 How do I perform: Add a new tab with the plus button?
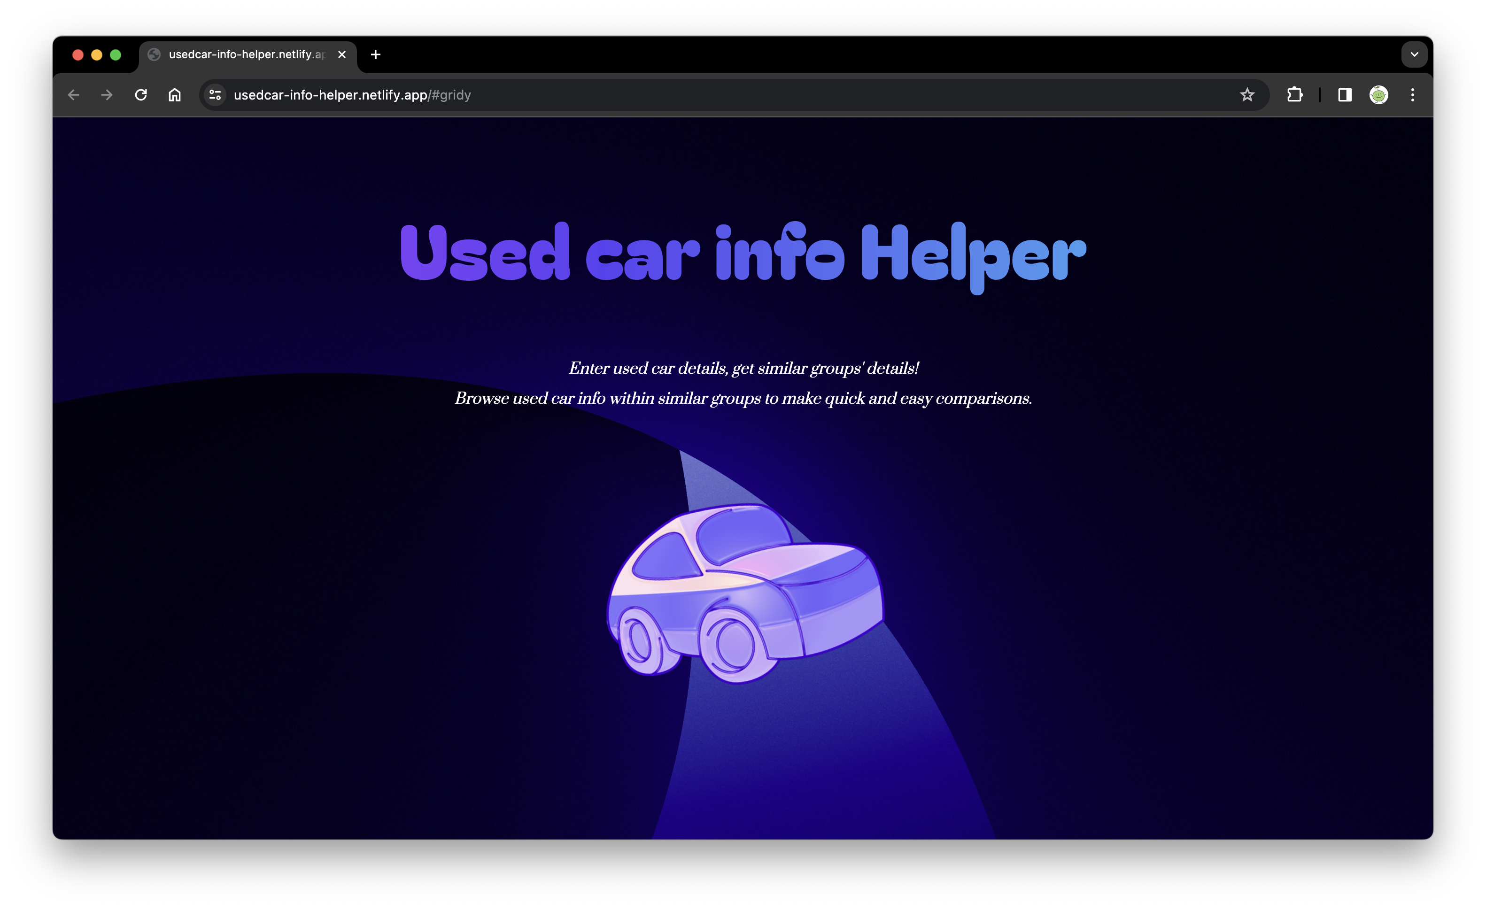[376, 54]
